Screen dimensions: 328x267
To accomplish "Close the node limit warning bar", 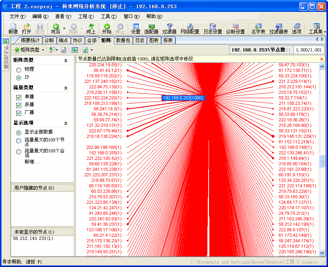I will (322, 59).
